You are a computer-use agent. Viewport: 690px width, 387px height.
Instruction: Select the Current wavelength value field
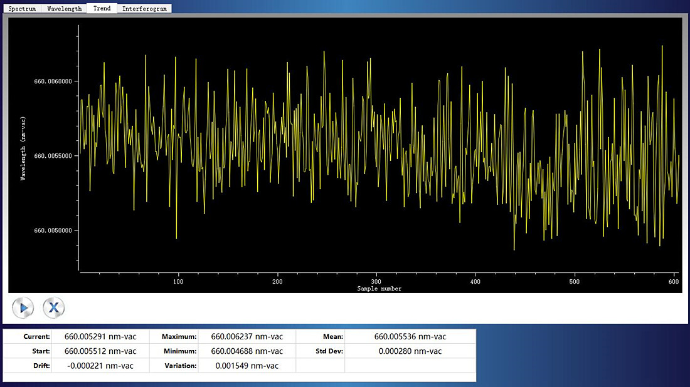click(x=100, y=336)
